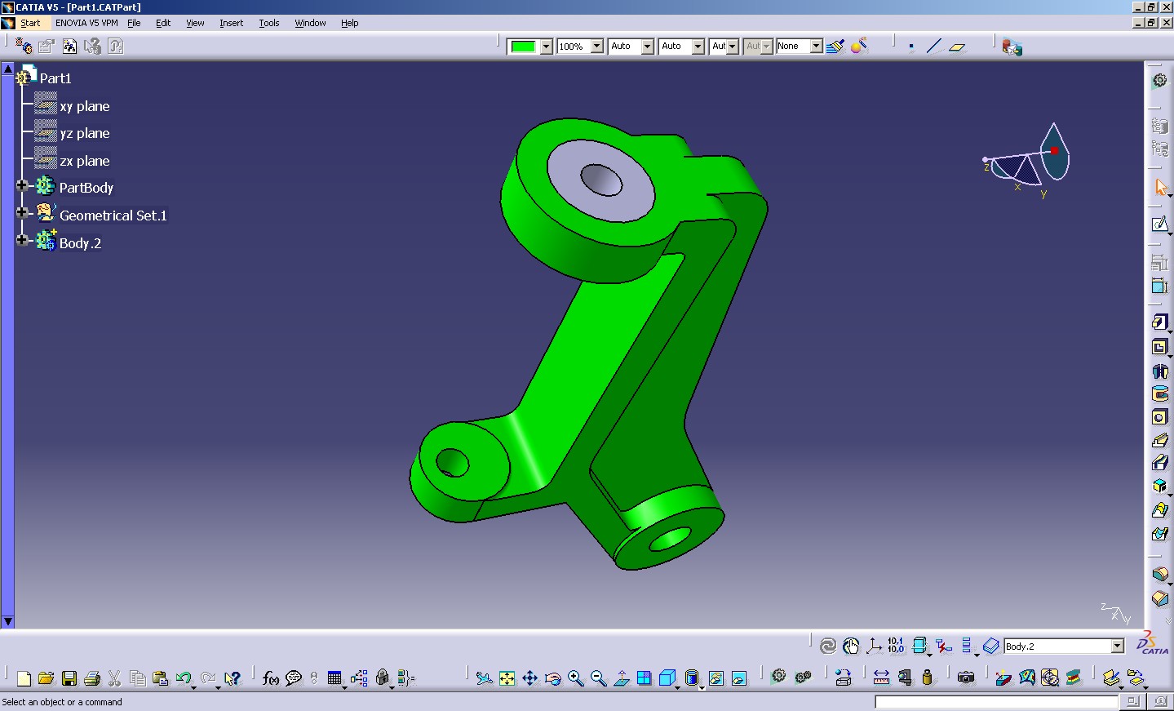Open the Edit menu
Image resolution: width=1174 pixels, height=711 pixels.
[163, 23]
